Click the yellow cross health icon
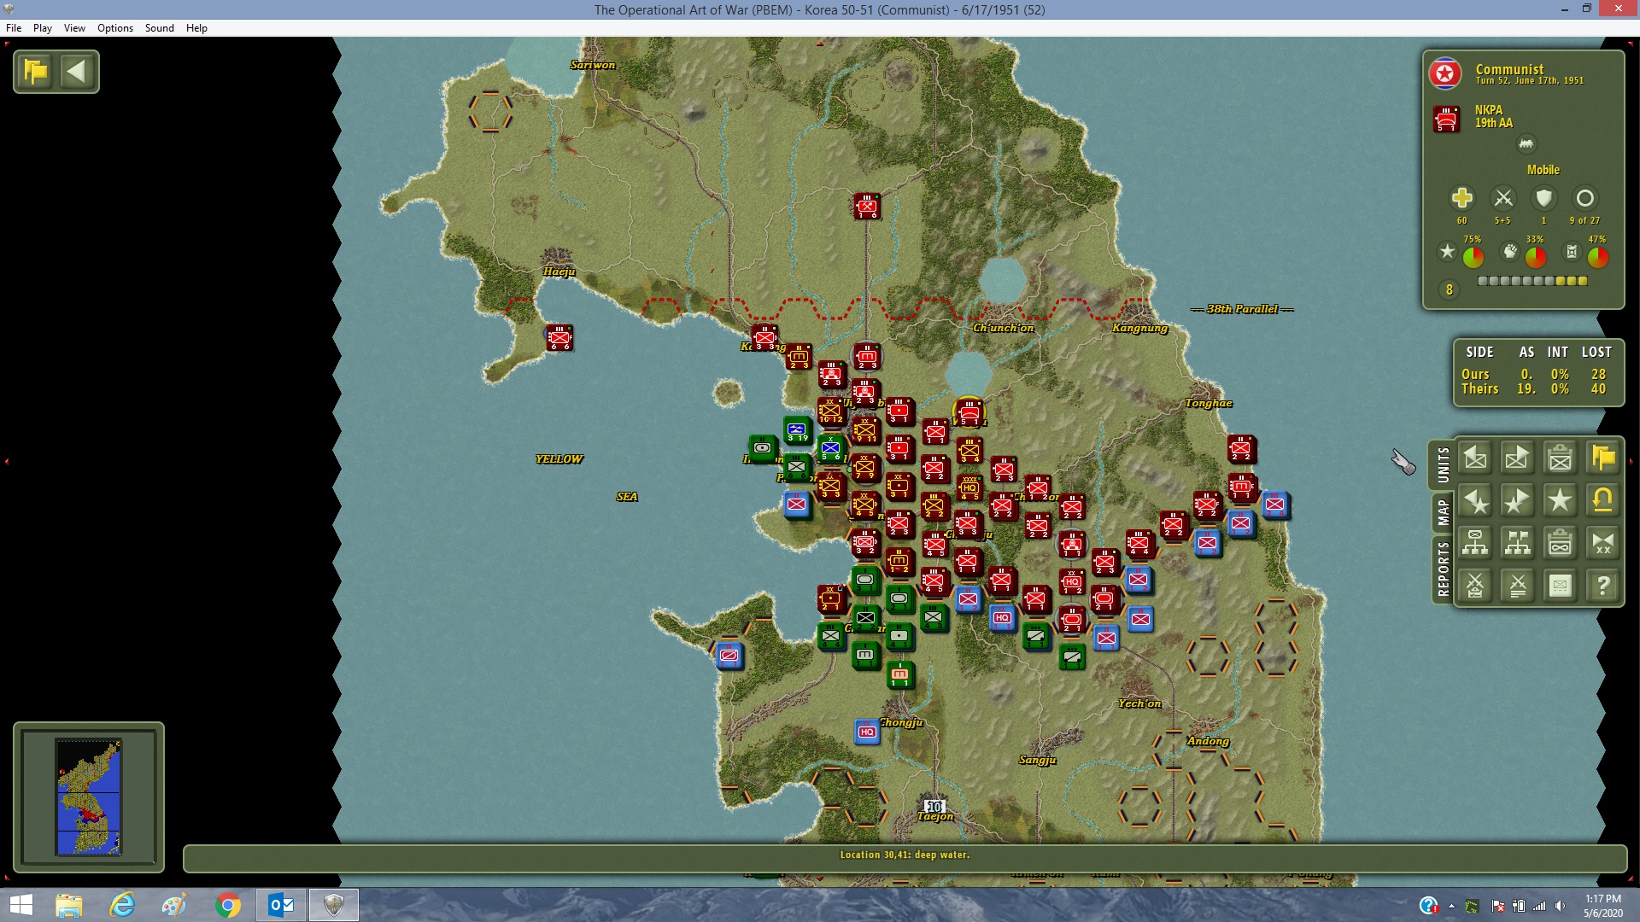 [x=1461, y=198]
